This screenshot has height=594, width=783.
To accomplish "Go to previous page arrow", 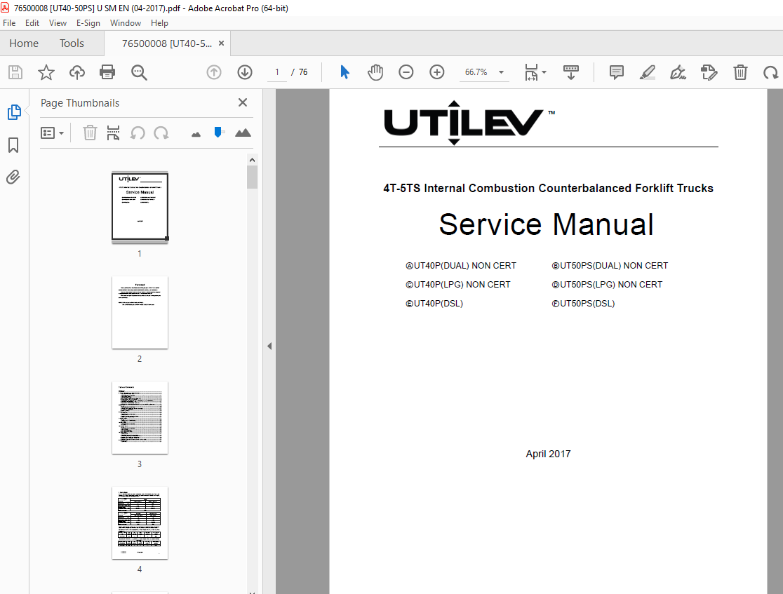I will (x=214, y=72).
